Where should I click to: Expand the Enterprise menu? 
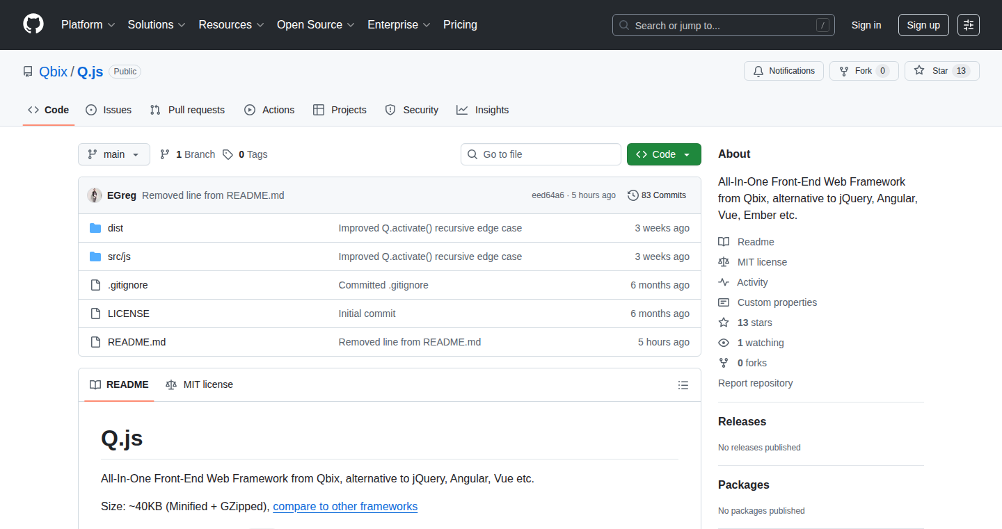coord(399,24)
